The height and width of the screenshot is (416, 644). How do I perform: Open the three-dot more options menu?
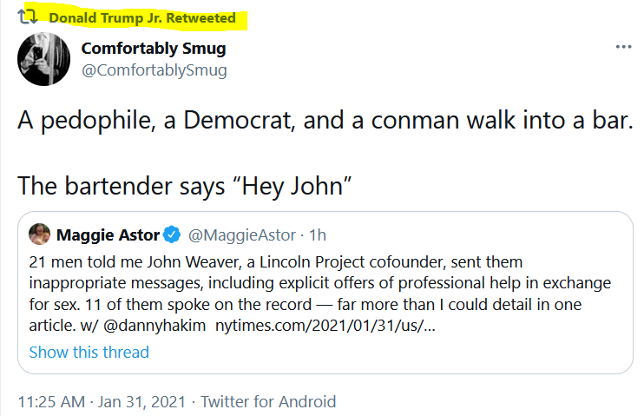(x=623, y=47)
